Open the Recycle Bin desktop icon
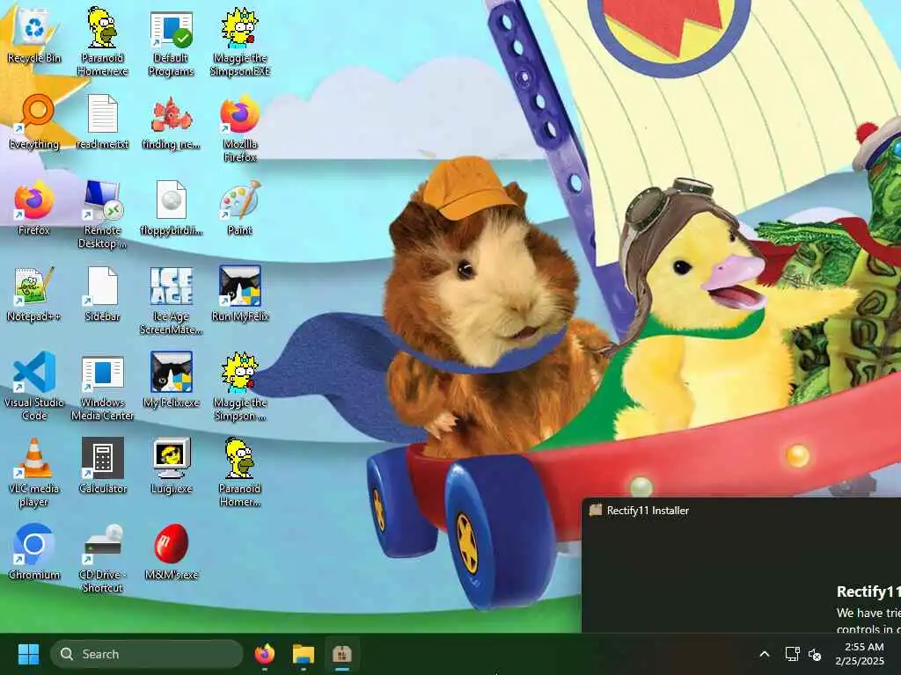901x675 pixels. pyautogui.click(x=34, y=35)
